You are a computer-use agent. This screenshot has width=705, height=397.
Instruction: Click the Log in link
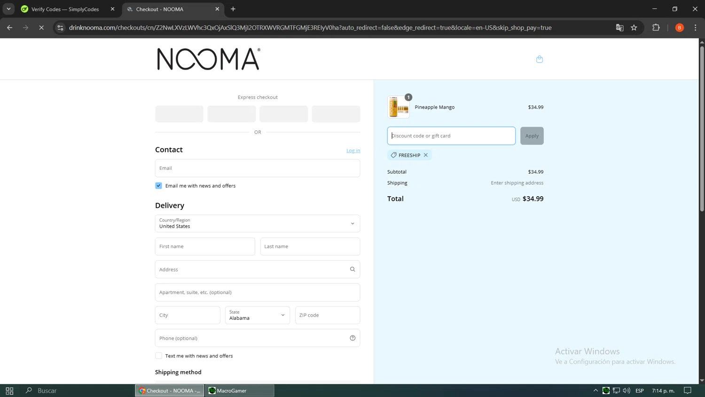pos(353,151)
